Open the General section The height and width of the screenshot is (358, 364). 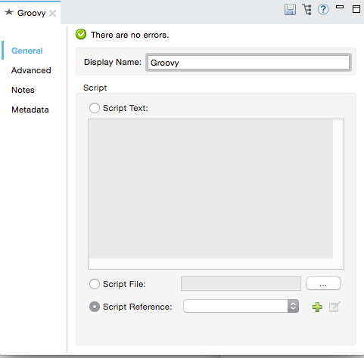(27, 51)
